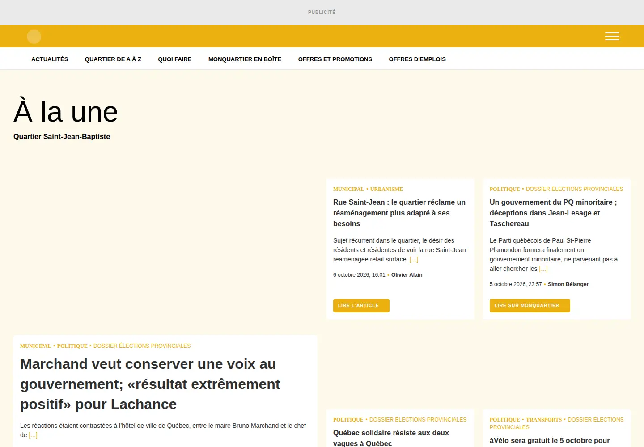Viewport: 644px width, 447px height.
Task: Open àVélo sera gratuit headline
Action: [550, 440]
